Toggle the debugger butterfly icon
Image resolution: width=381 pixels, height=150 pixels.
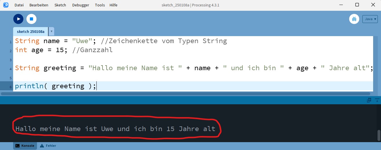click(354, 19)
